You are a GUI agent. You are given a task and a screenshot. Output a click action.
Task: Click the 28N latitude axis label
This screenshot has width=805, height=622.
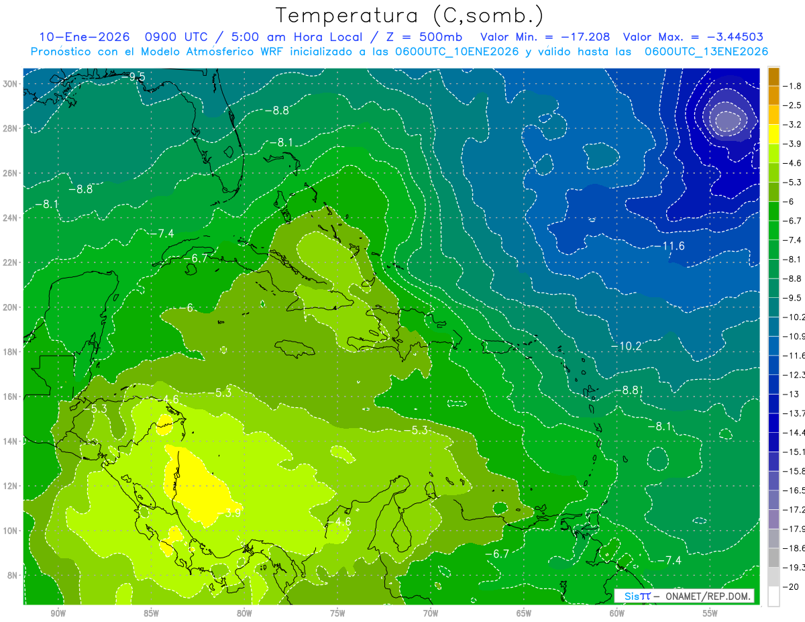[11, 128]
